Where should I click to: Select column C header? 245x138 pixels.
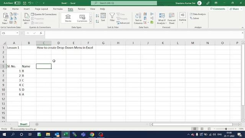coord(44,43)
